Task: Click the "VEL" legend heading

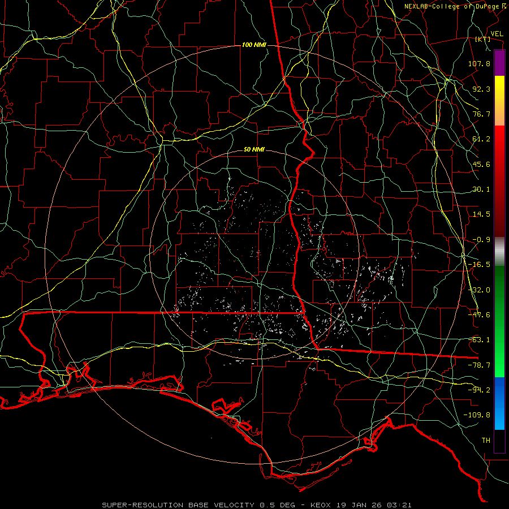Action: tap(497, 34)
